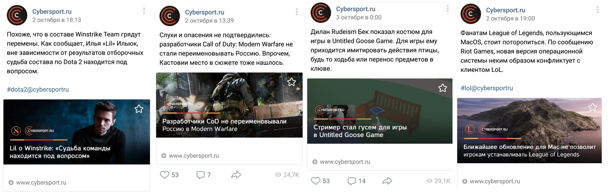
Task: Open options menu of Untitled Goose Game post
Action: point(448,8)
